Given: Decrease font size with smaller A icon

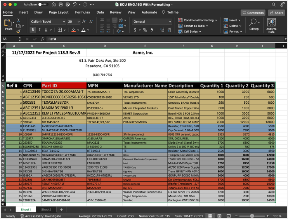Looking at the screenshot, I should tap(91, 21).
